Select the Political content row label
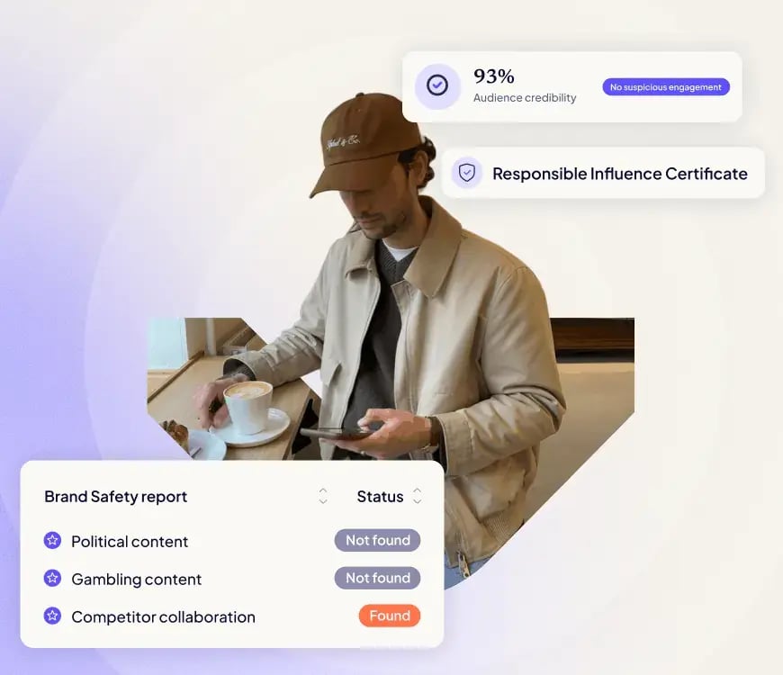Image resolution: width=783 pixels, height=675 pixels. tap(130, 542)
